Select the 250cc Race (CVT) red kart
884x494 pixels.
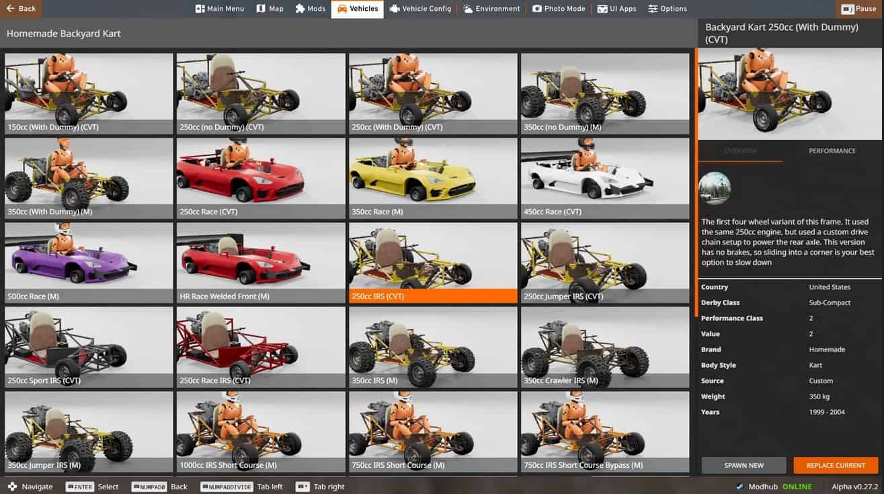(261, 177)
